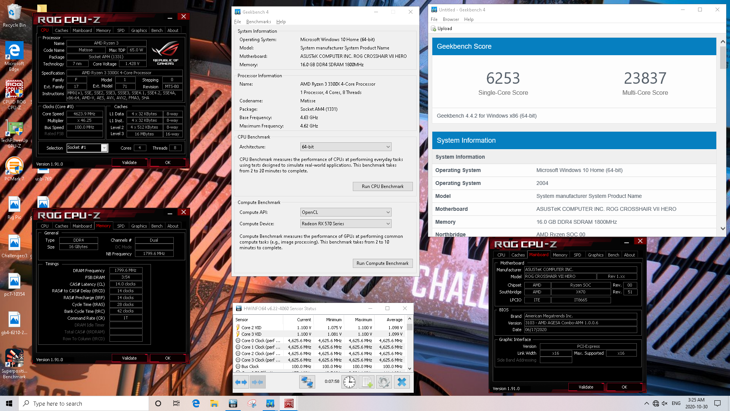The image size is (730, 411).
Task: Open Recycle Bin desktop icon
Action: (x=14, y=15)
